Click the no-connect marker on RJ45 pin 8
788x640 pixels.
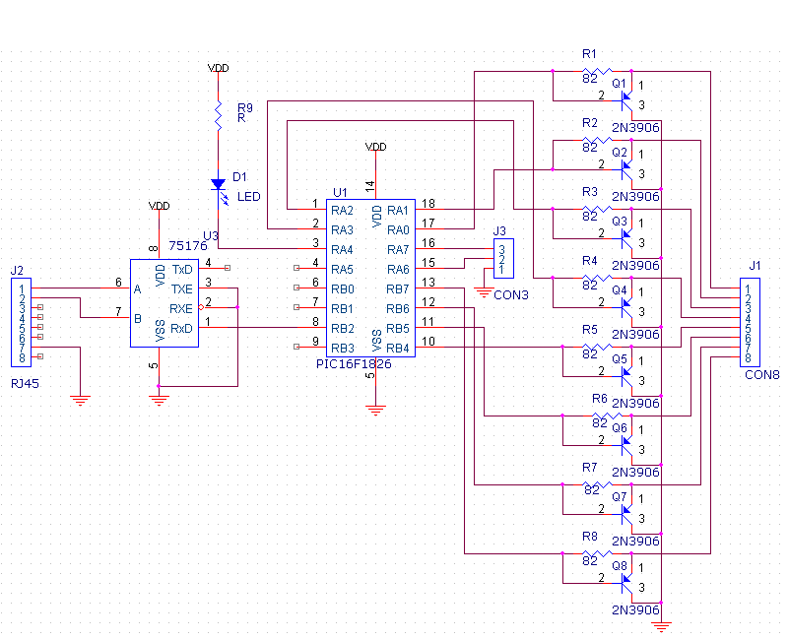(x=40, y=356)
